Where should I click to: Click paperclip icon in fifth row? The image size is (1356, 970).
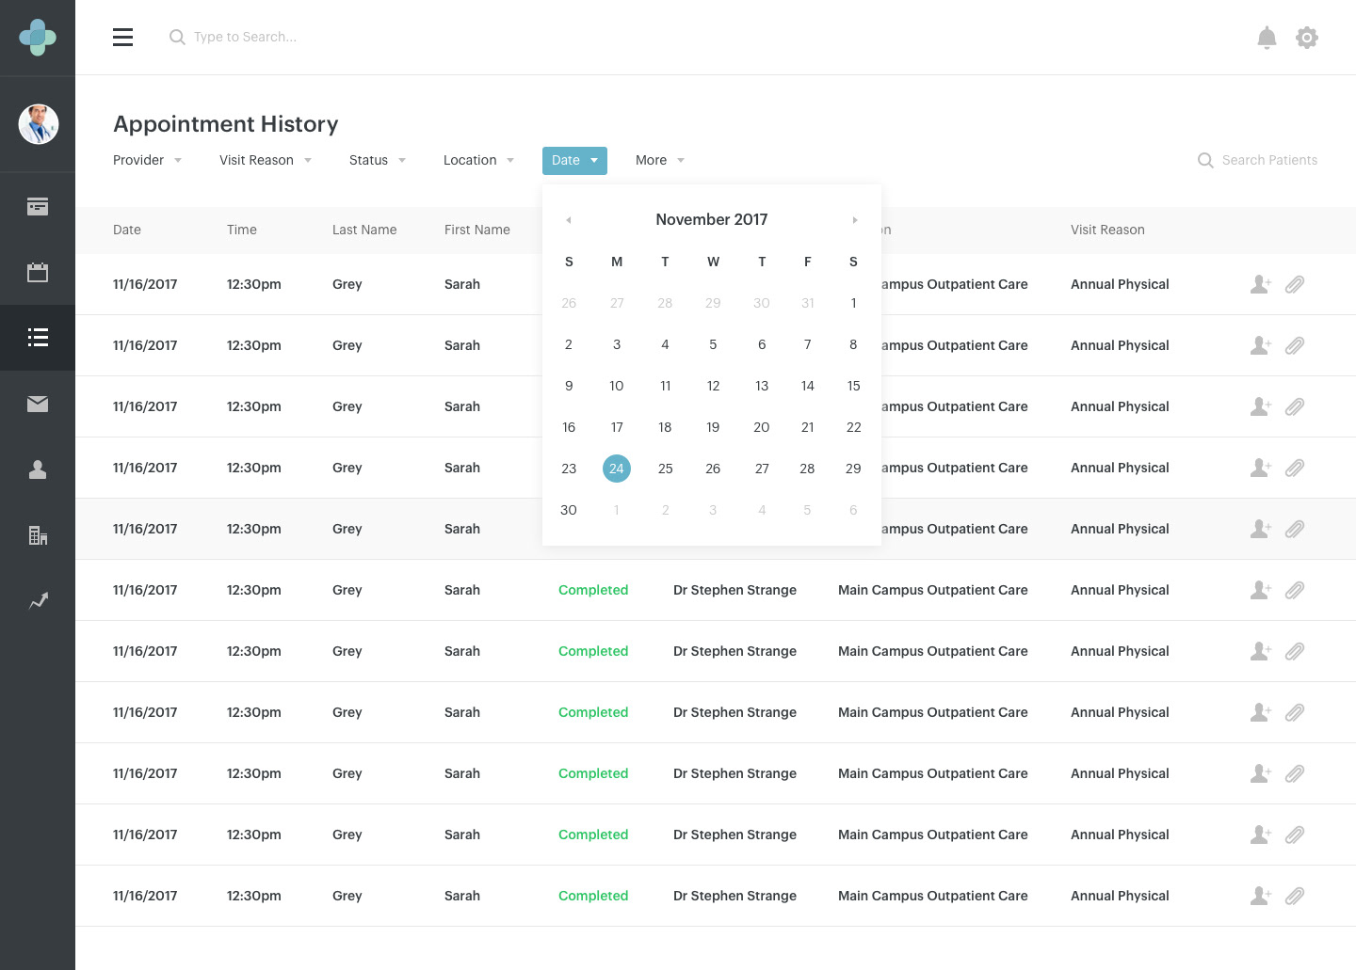coord(1295,529)
